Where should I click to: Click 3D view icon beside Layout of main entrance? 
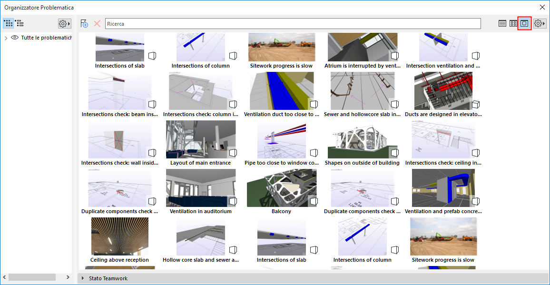pyautogui.click(x=233, y=153)
